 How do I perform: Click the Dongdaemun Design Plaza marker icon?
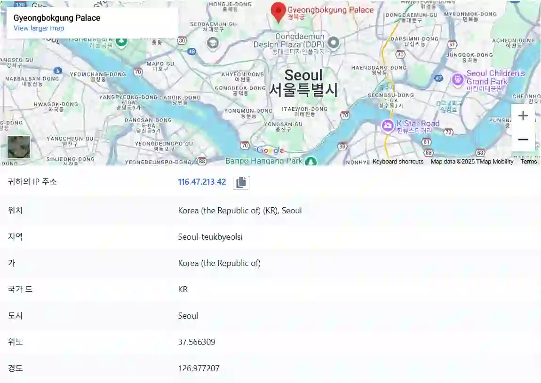pyautogui.click(x=333, y=43)
